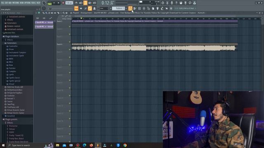Click the playlist magnet snap icon

click(x=39, y=13)
